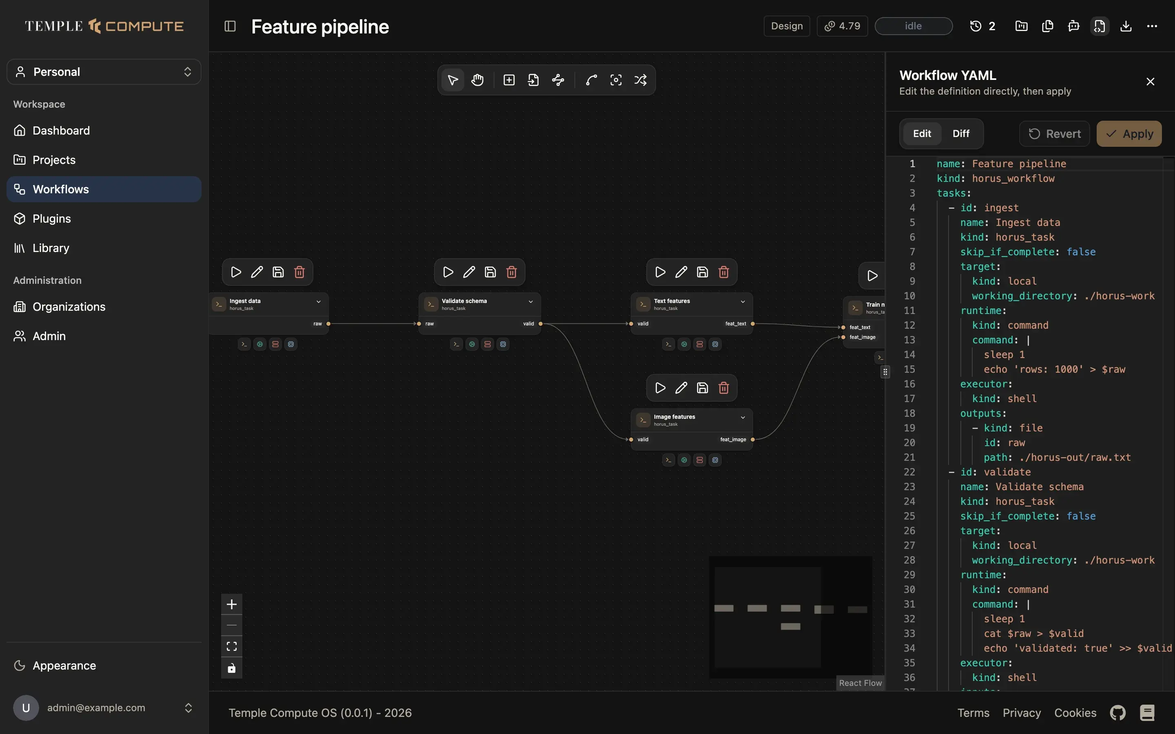Toggle the sidebar panel icon
This screenshot has width=1175, height=734.
pos(230,26)
